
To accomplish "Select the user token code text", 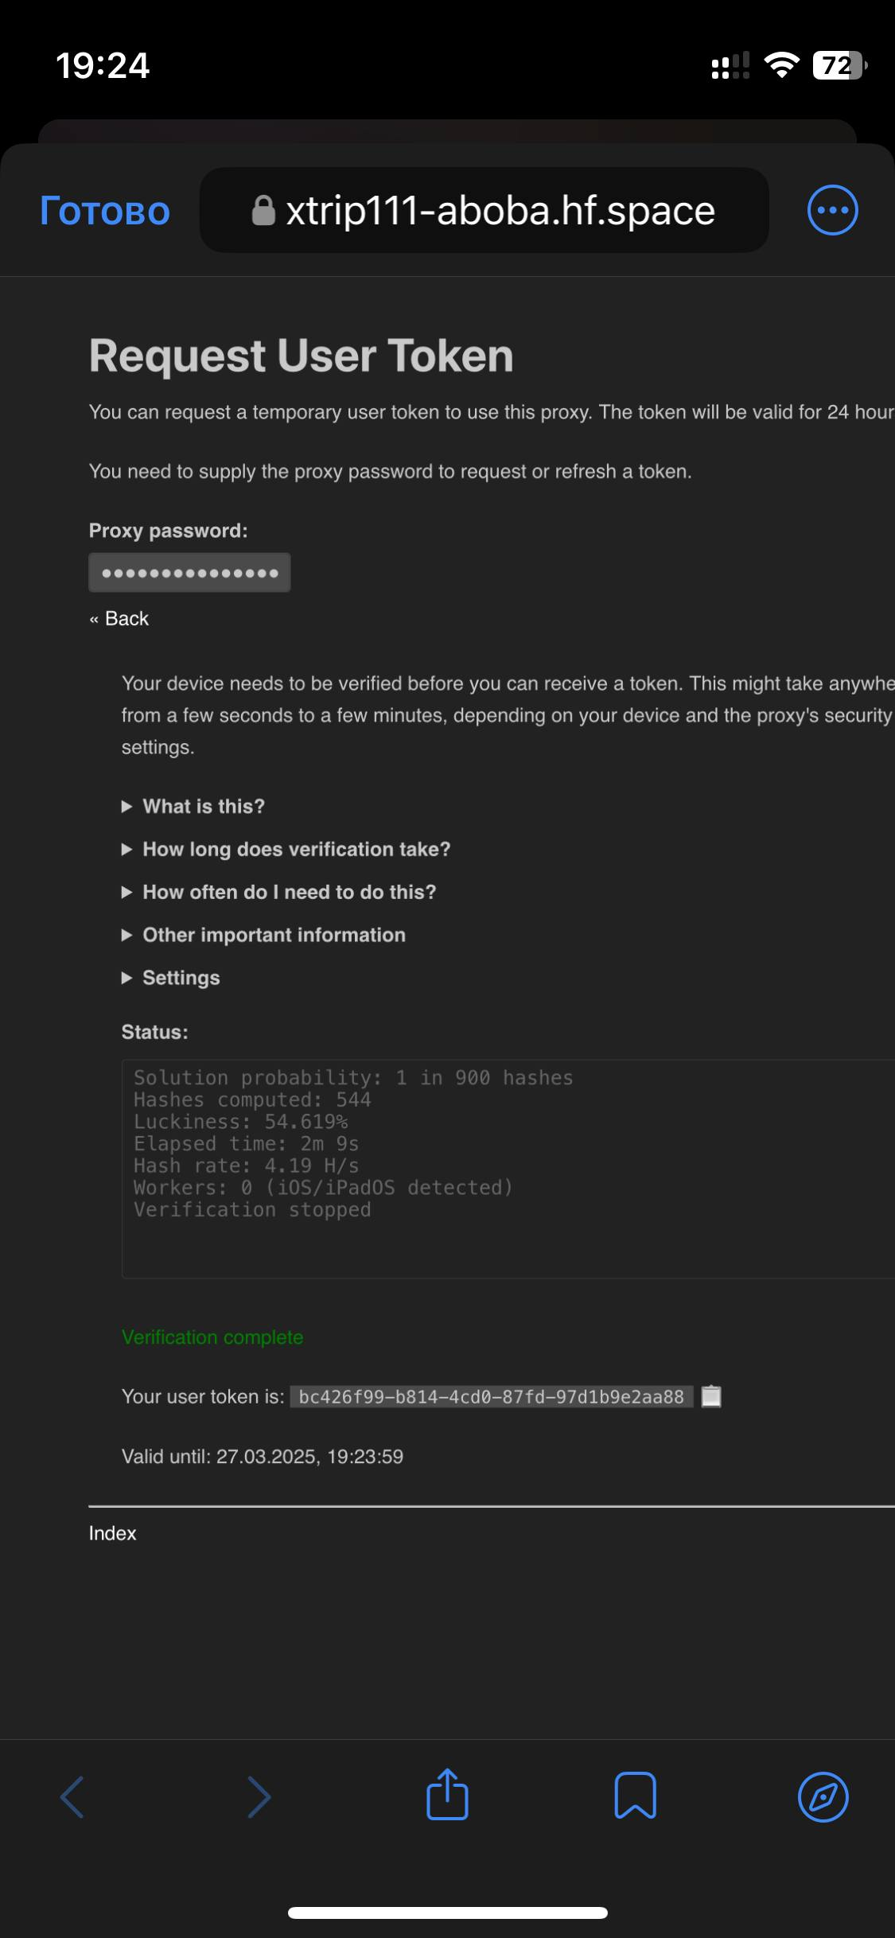I will tap(491, 1396).
